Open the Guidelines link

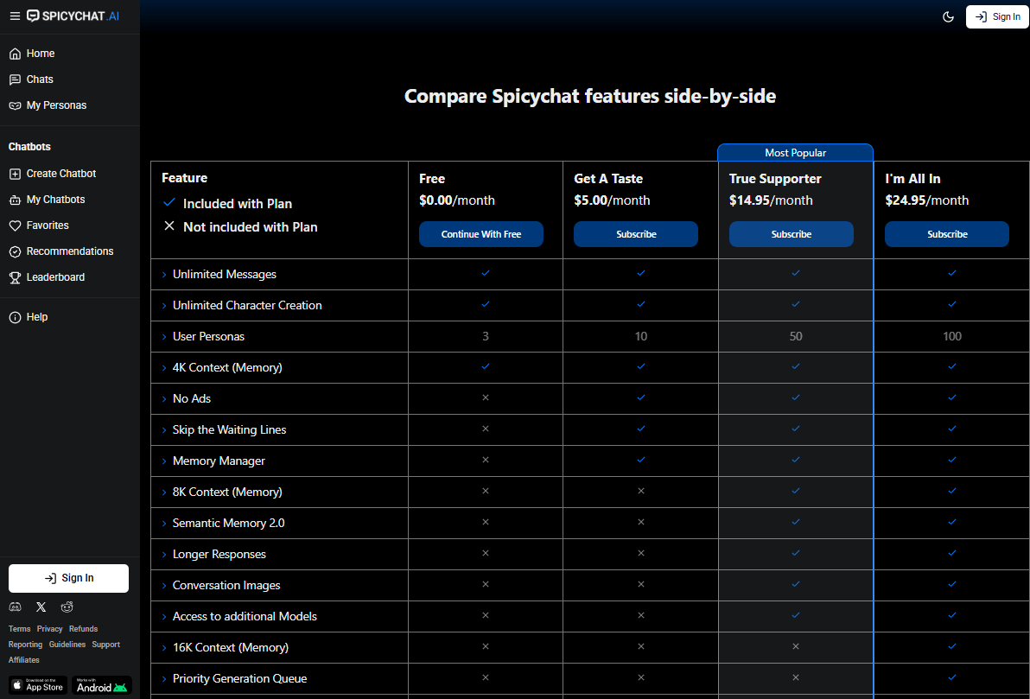(x=67, y=645)
